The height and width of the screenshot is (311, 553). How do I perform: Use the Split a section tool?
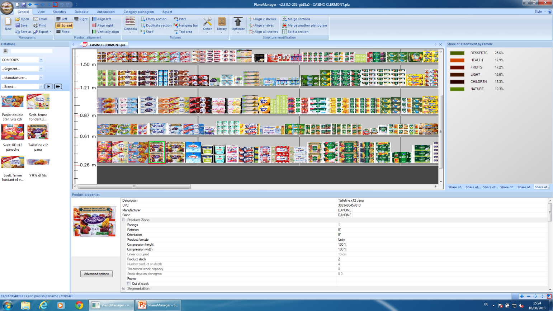pyautogui.click(x=295, y=32)
